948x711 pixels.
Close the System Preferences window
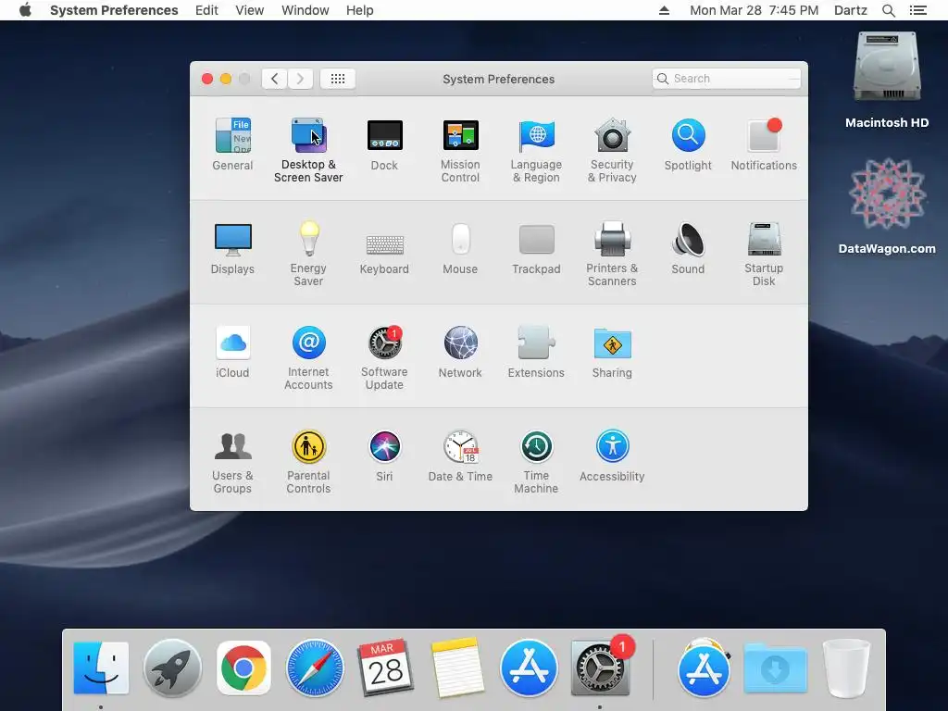coord(207,79)
